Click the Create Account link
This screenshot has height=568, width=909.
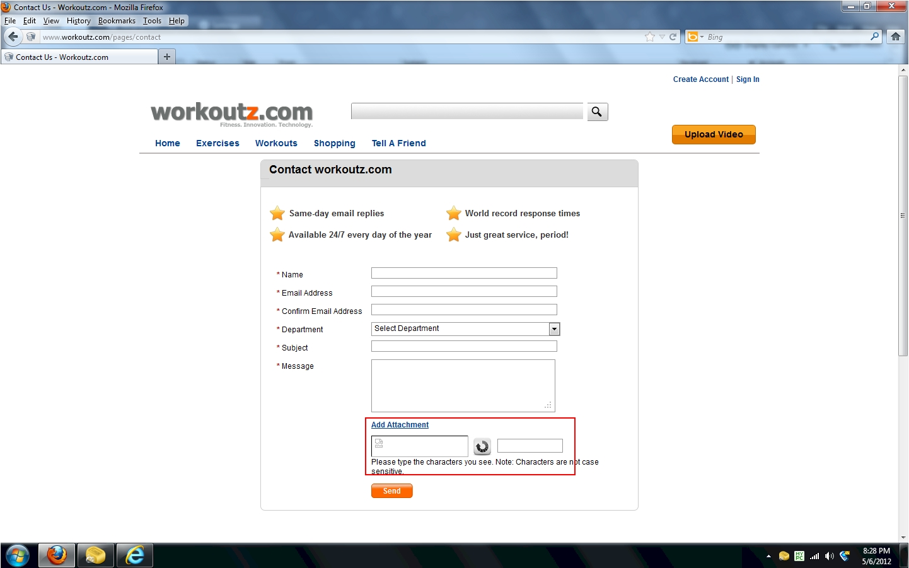click(x=701, y=79)
